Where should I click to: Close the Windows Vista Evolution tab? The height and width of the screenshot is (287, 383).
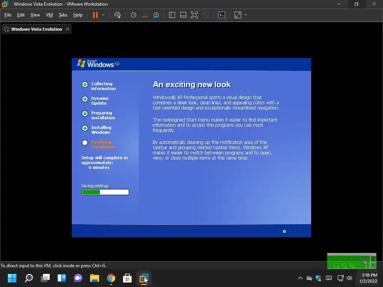tap(67, 29)
